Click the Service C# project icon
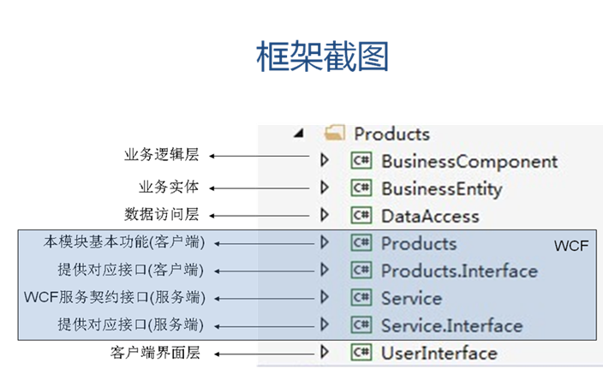Screen dimensions: 603x369 click(x=361, y=297)
